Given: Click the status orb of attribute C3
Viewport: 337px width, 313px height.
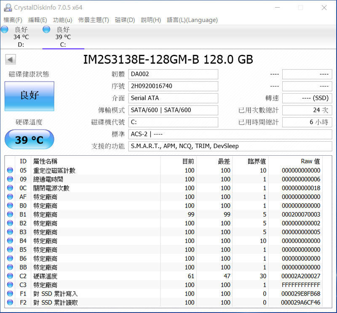Looking at the screenshot, I should 10,285.
